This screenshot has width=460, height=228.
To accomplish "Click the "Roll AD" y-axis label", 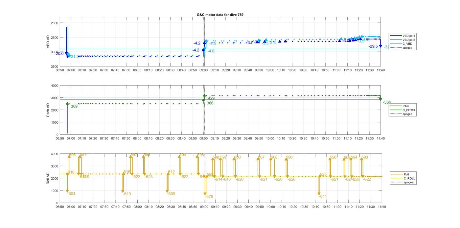I will click(48, 178).
